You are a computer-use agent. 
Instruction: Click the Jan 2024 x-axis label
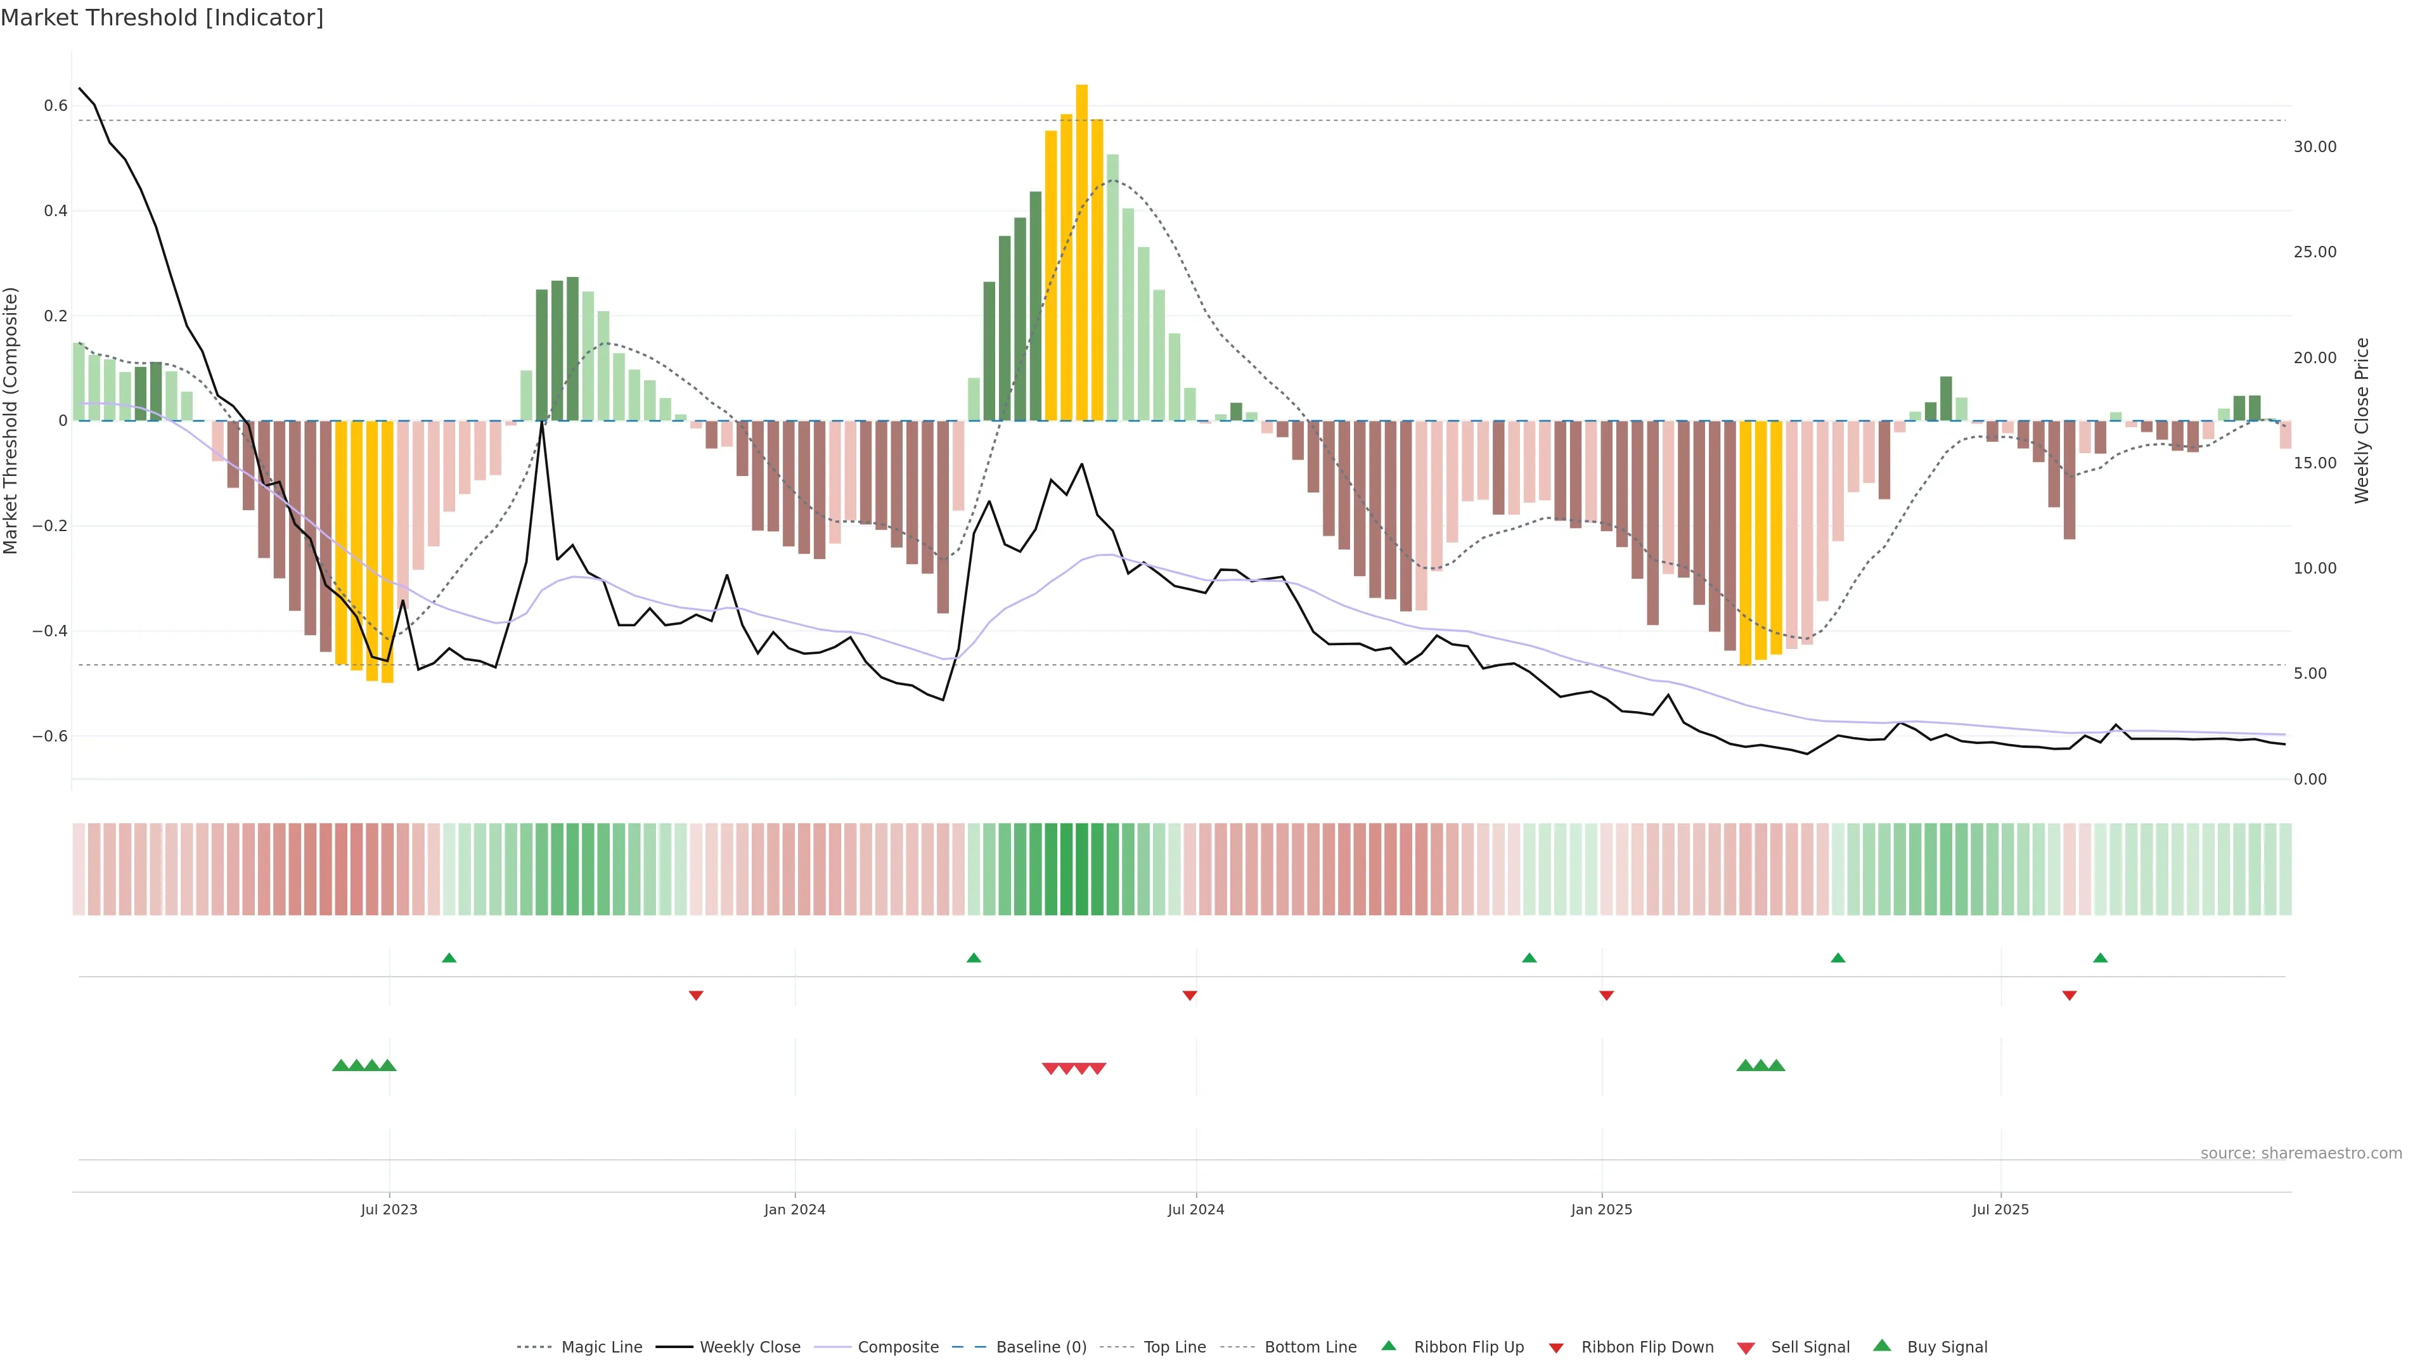pos(795,1209)
